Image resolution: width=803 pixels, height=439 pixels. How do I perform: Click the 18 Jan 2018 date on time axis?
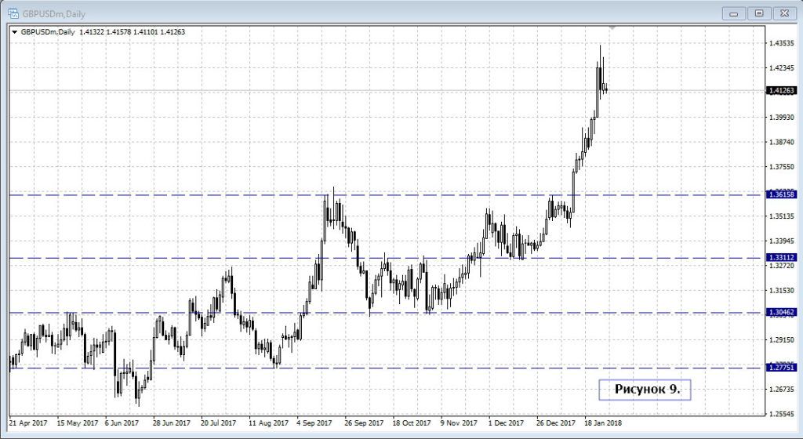click(601, 423)
